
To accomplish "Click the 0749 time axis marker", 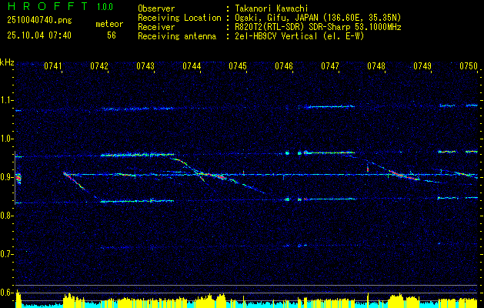I will tap(422, 65).
